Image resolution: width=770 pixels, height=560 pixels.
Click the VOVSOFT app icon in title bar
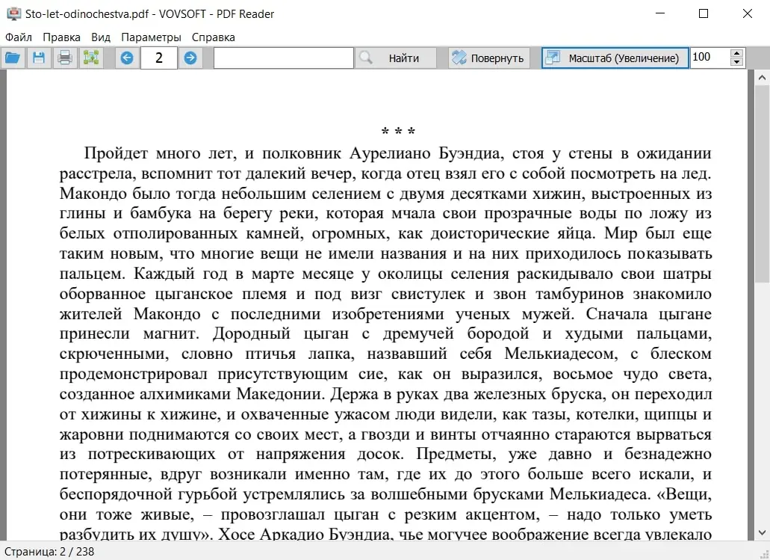(13, 13)
